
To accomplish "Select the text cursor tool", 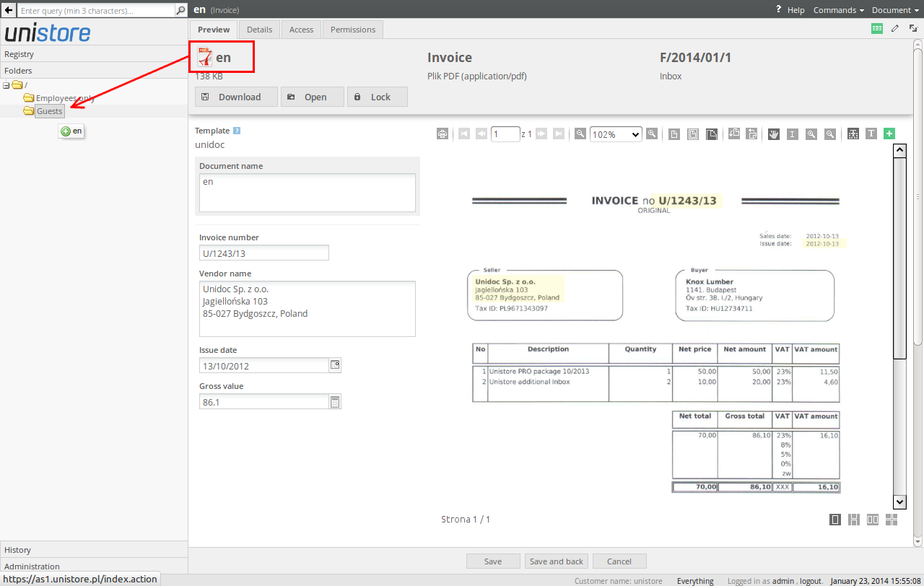I will [793, 134].
